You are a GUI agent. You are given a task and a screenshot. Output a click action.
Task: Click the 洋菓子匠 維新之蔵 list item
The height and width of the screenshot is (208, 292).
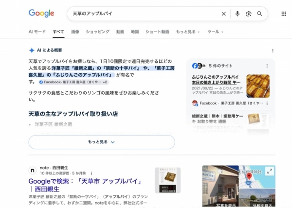[x=53, y=124]
